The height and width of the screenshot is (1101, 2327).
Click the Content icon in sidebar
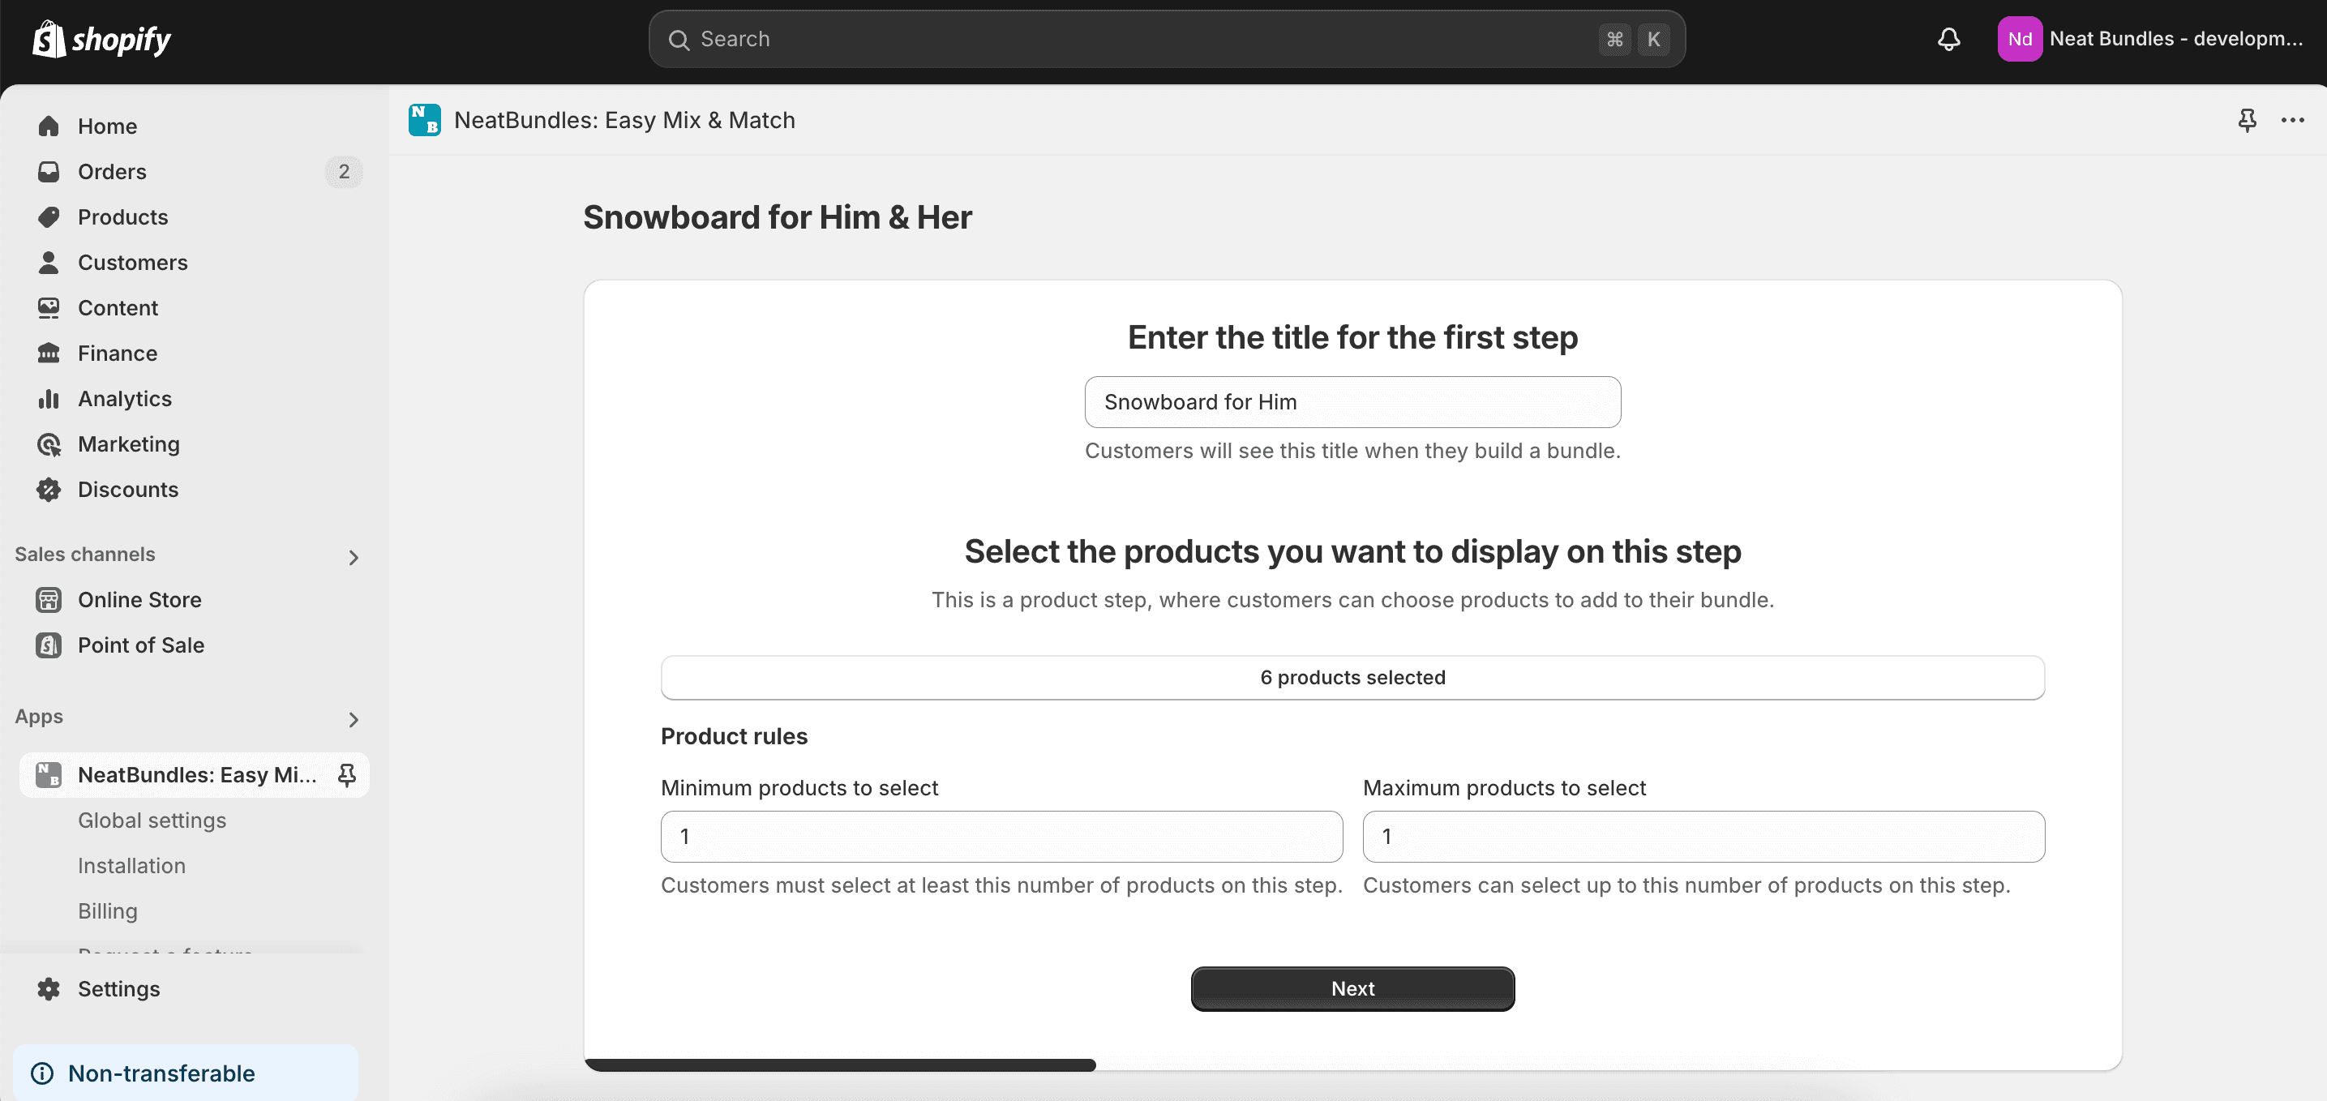pos(49,308)
